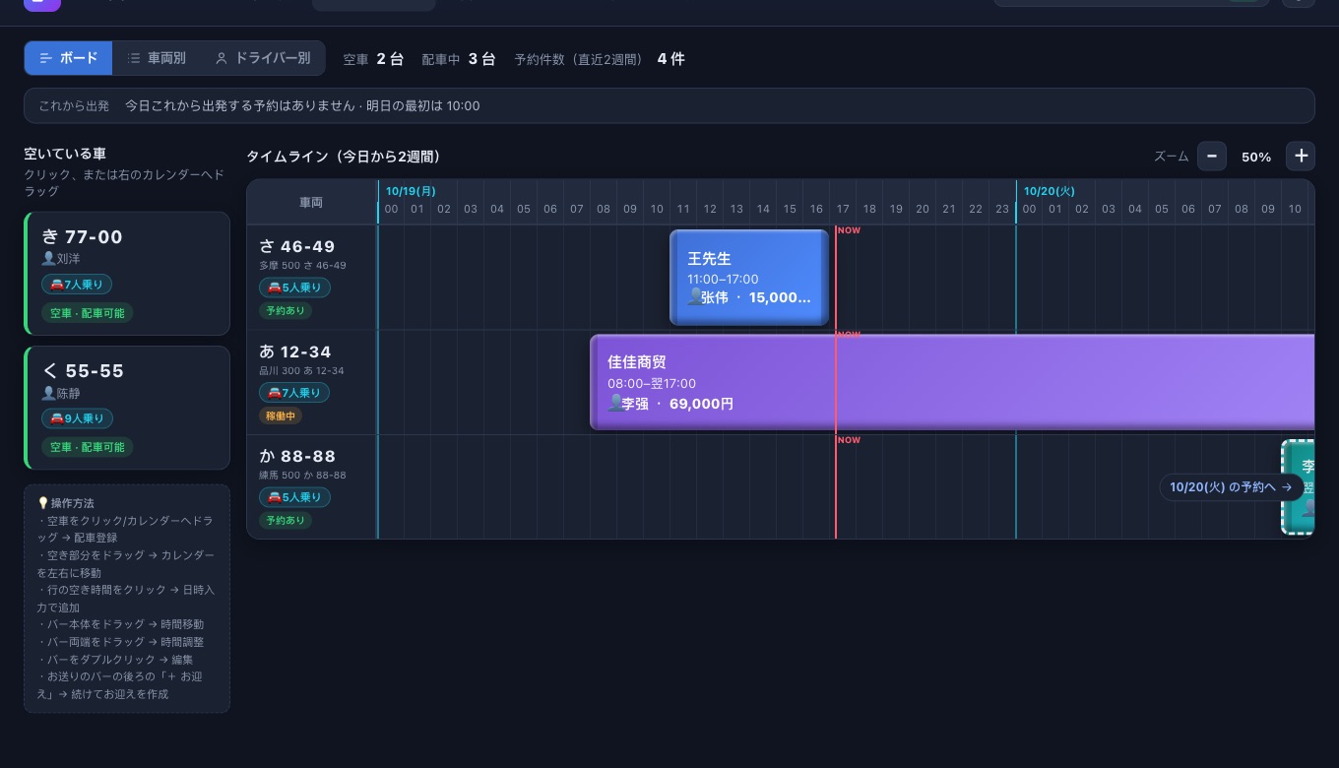Switch to the 車両別 view tab
The image size is (1339, 768).
coord(157,58)
